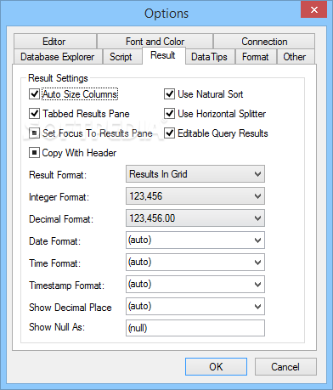
Task: Open the Result Format dropdown
Action: 195,174
